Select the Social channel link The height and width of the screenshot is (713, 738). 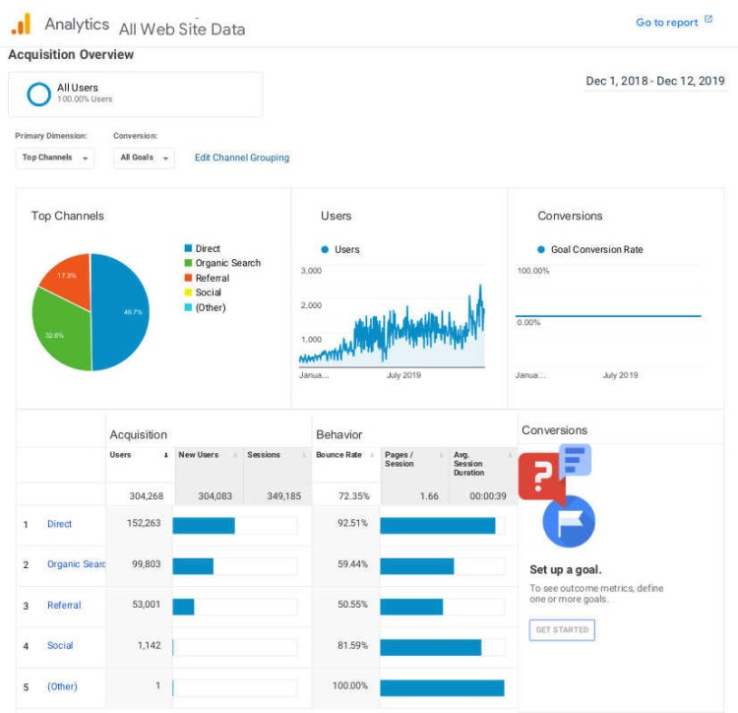click(x=60, y=645)
